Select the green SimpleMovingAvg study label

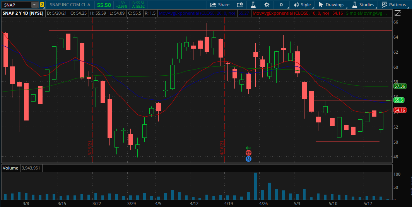point(366,13)
